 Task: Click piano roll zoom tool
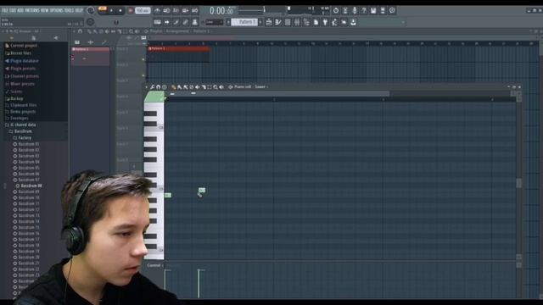coord(216,87)
